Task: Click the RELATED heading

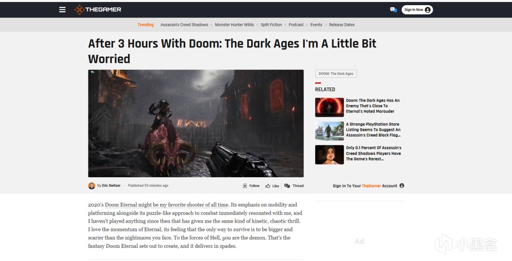Action: pyautogui.click(x=325, y=89)
